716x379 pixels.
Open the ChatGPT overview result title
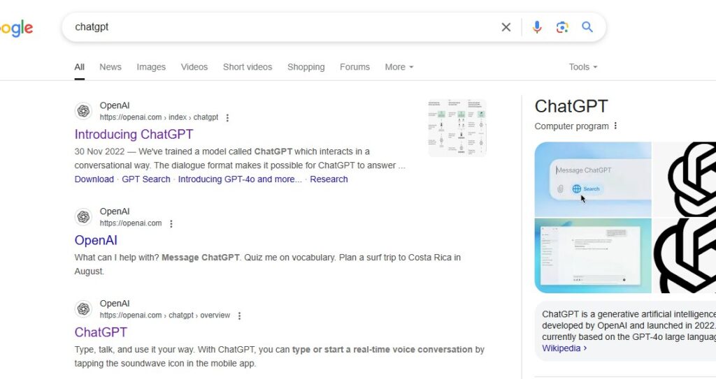coord(101,332)
